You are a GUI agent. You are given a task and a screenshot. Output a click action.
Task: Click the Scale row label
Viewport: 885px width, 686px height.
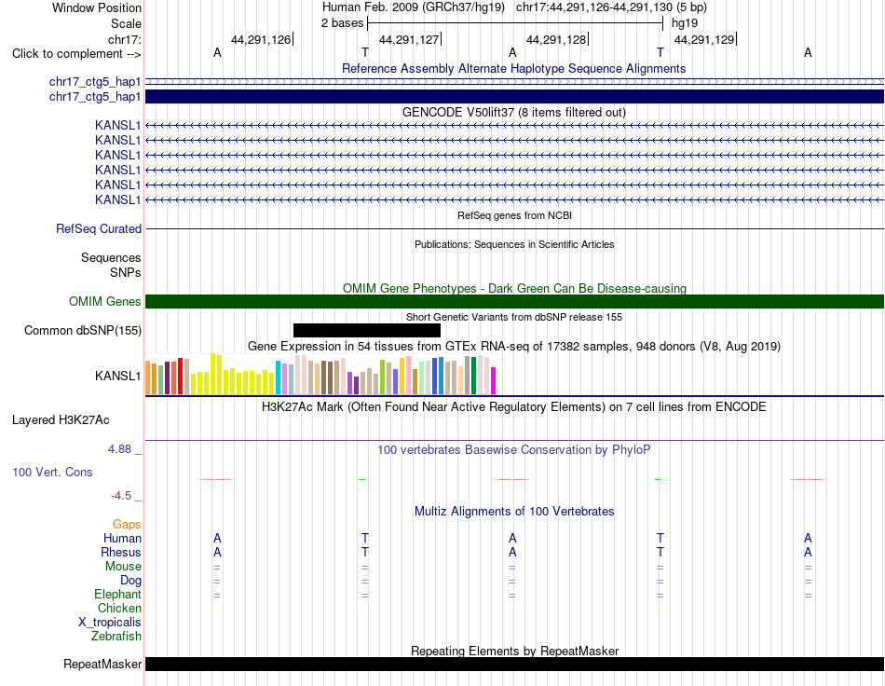pyautogui.click(x=126, y=23)
